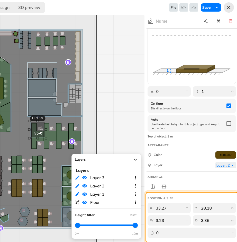Click the height filter maximum handle
237x242 pixels.
(x=135, y=225)
